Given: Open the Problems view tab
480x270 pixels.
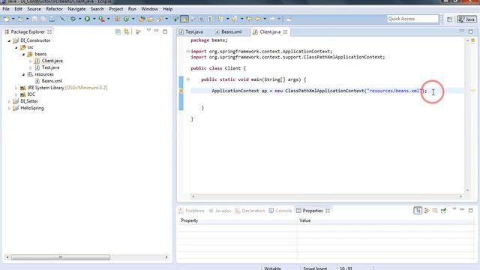Looking at the screenshot, I should 192,211.
